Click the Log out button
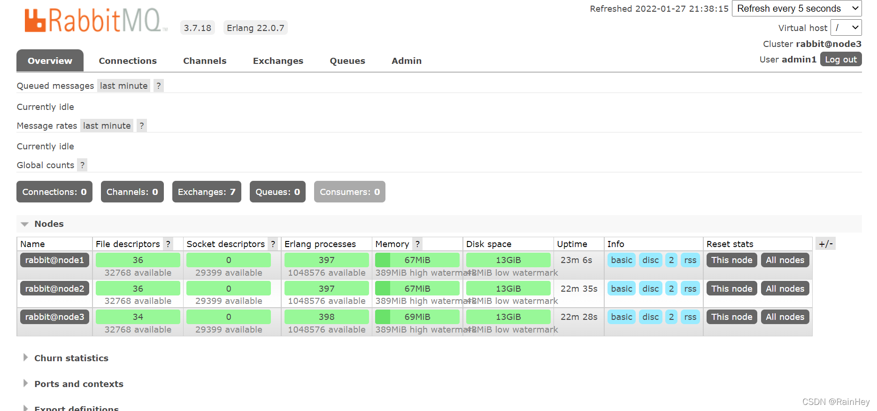 (841, 59)
